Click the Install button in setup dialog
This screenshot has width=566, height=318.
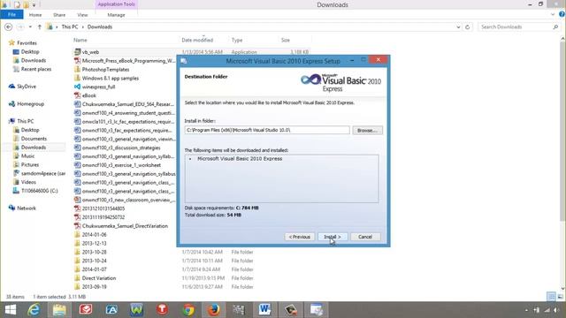click(333, 237)
